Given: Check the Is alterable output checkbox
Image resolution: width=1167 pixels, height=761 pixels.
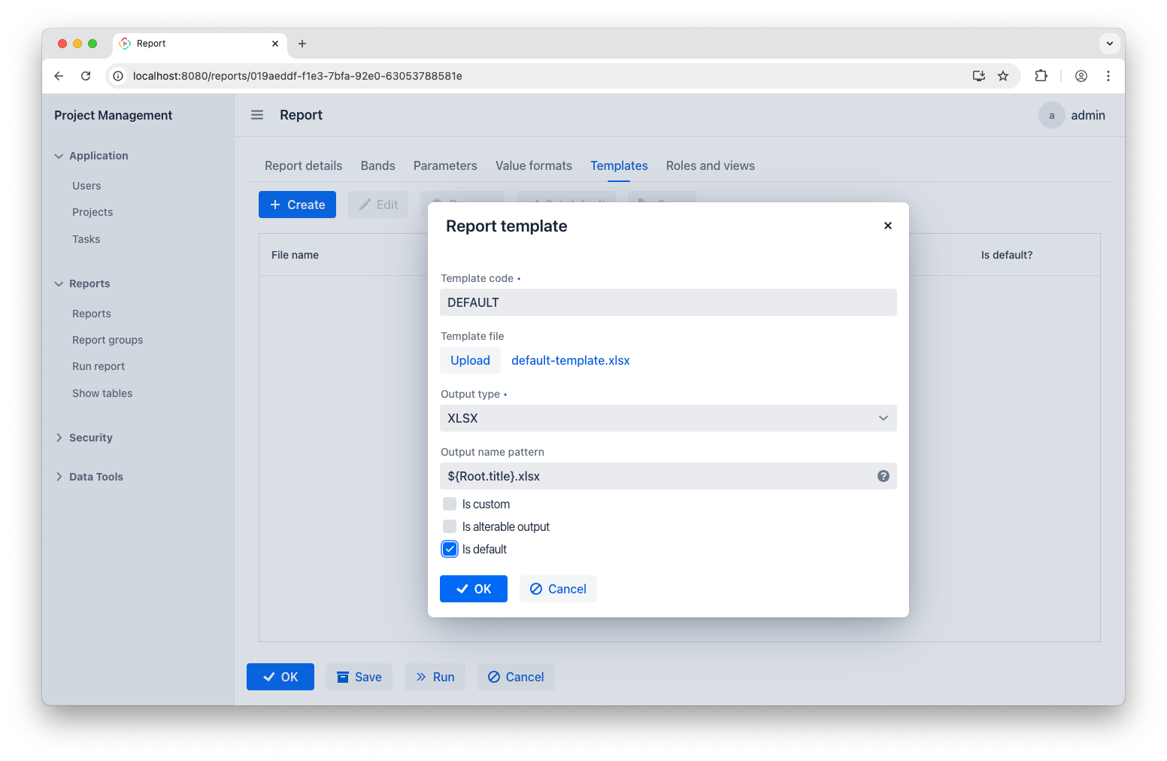Looking at the screenshot, I should coord(450,526).
